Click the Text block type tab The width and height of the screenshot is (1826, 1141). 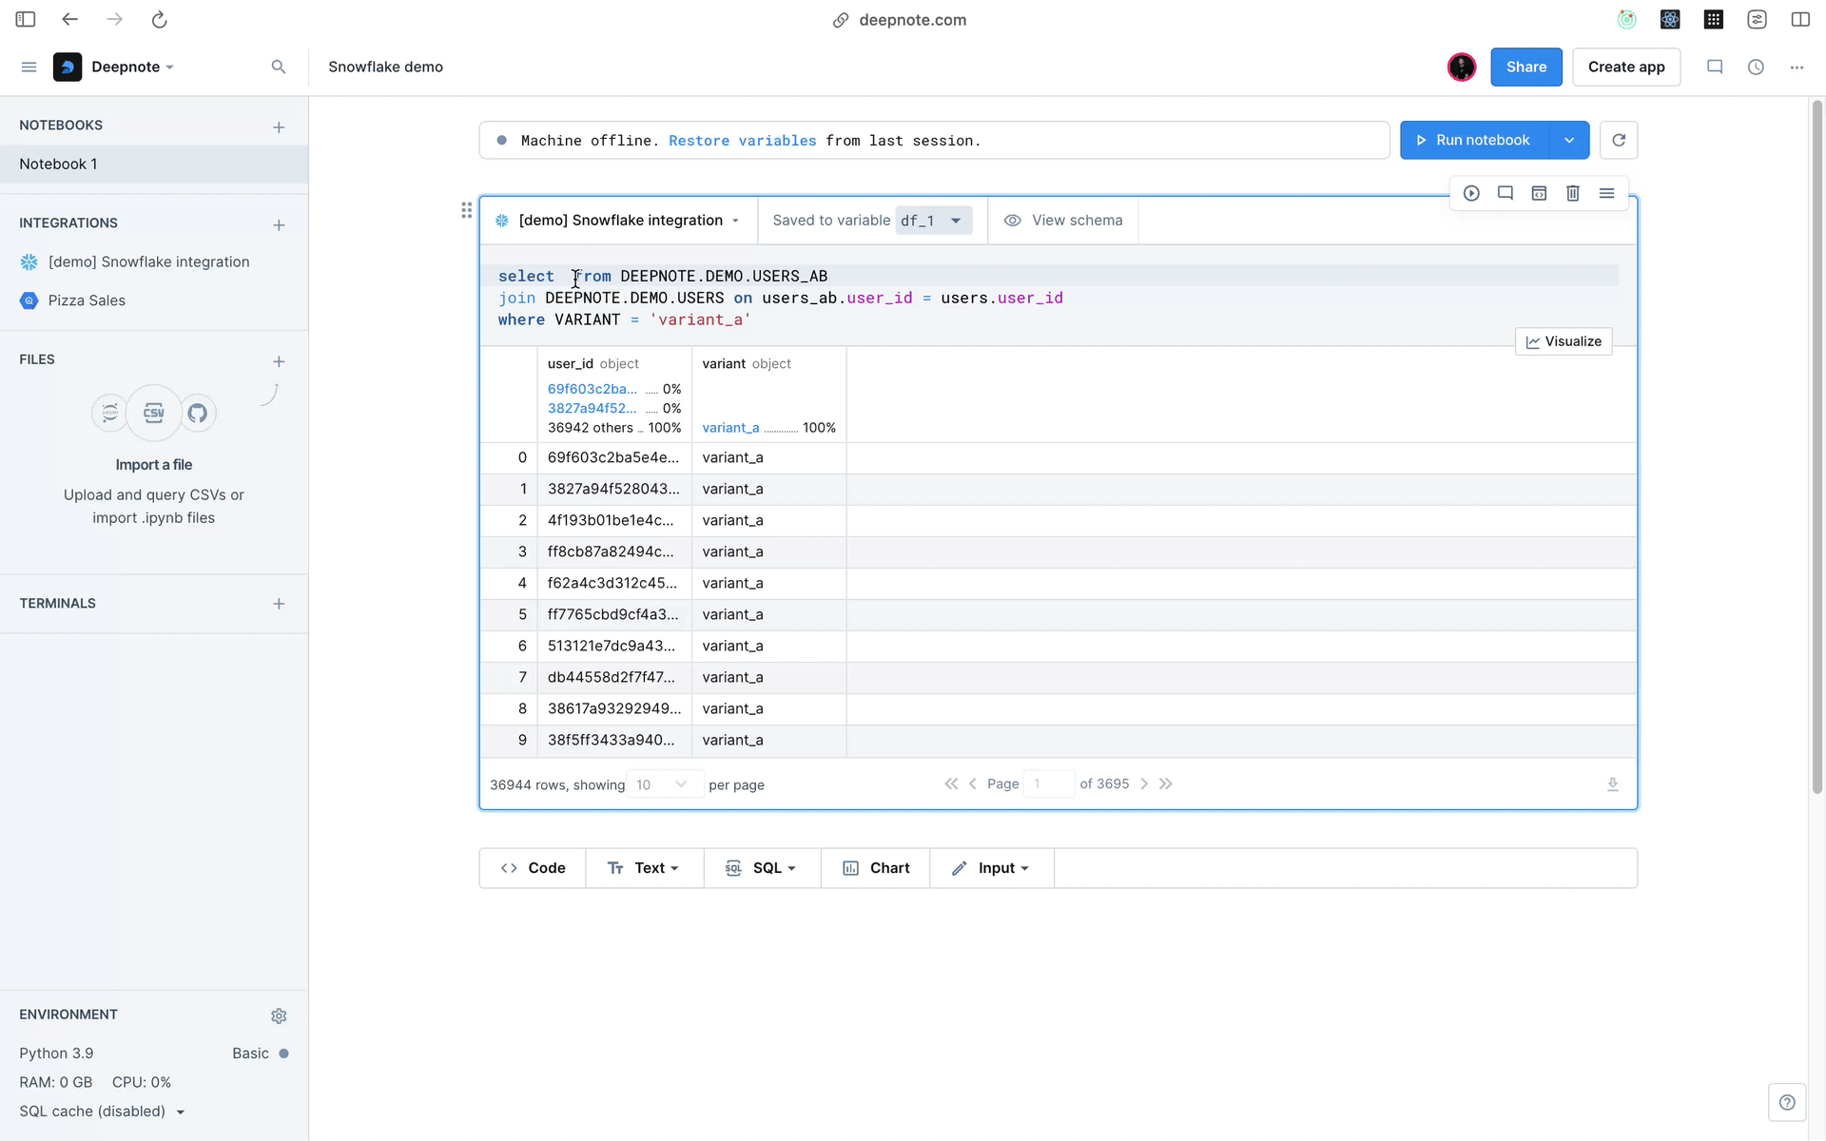pyautogui.click(x=642, y=867)
